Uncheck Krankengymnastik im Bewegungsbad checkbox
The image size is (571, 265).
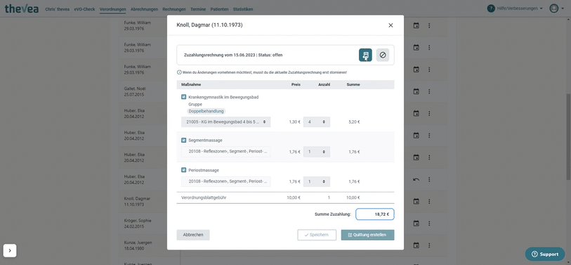point(183,97)
